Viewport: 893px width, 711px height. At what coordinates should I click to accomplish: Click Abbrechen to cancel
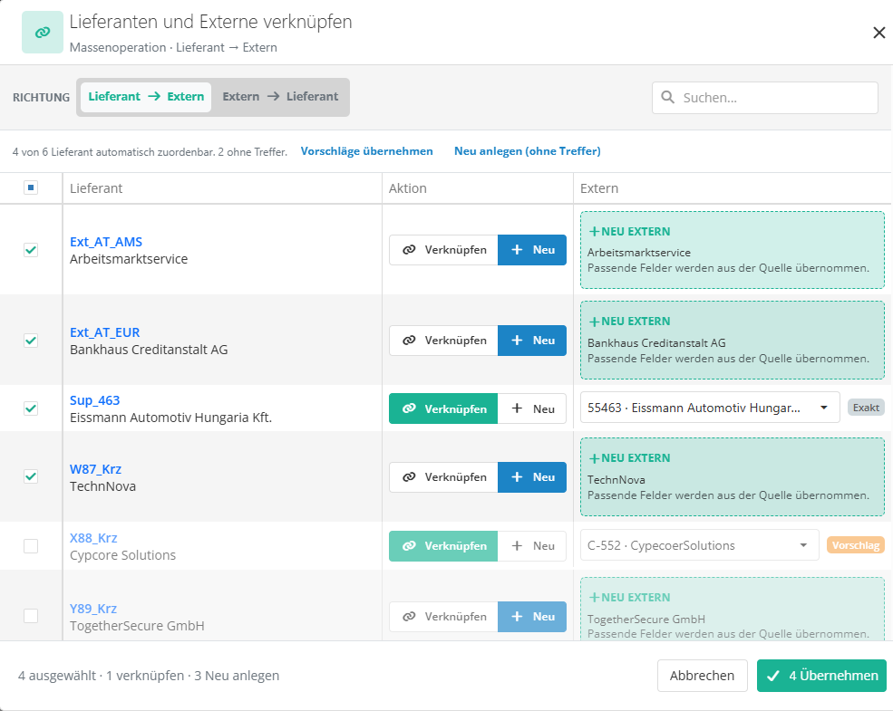703,676
